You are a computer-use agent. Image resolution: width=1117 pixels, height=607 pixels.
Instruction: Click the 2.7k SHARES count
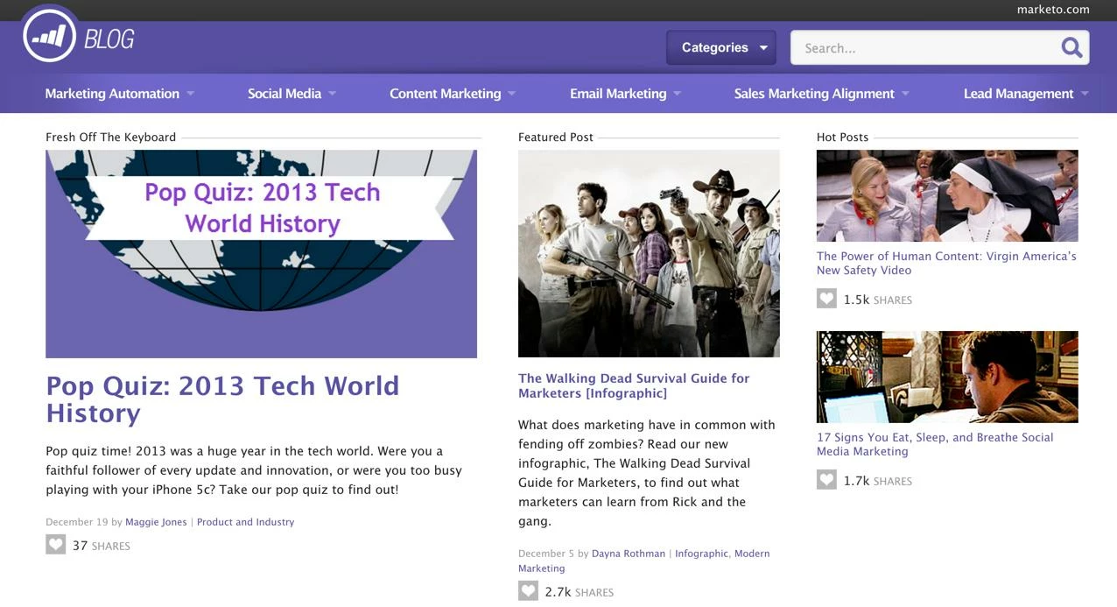(x=579, y=592)
